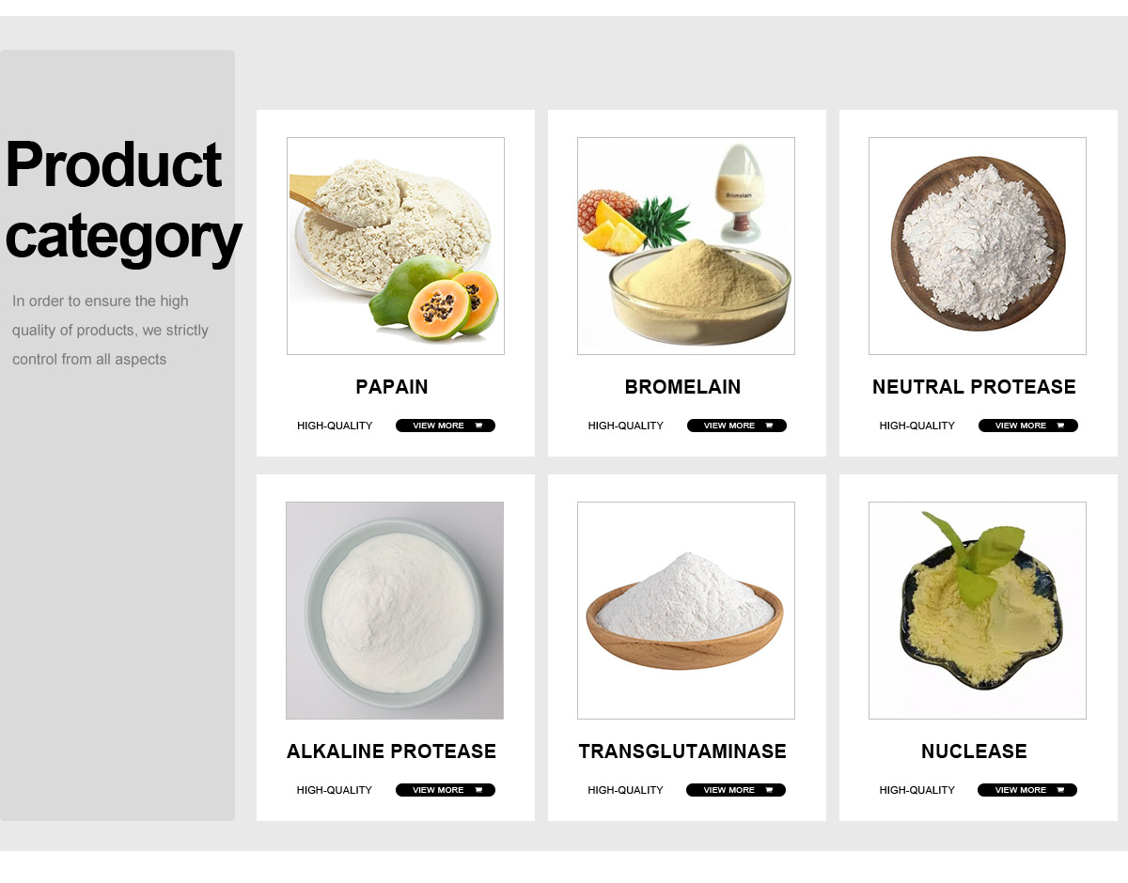Select the Neutral Protease powder photo
1128x883 pixels.
(x=978, y=246)
